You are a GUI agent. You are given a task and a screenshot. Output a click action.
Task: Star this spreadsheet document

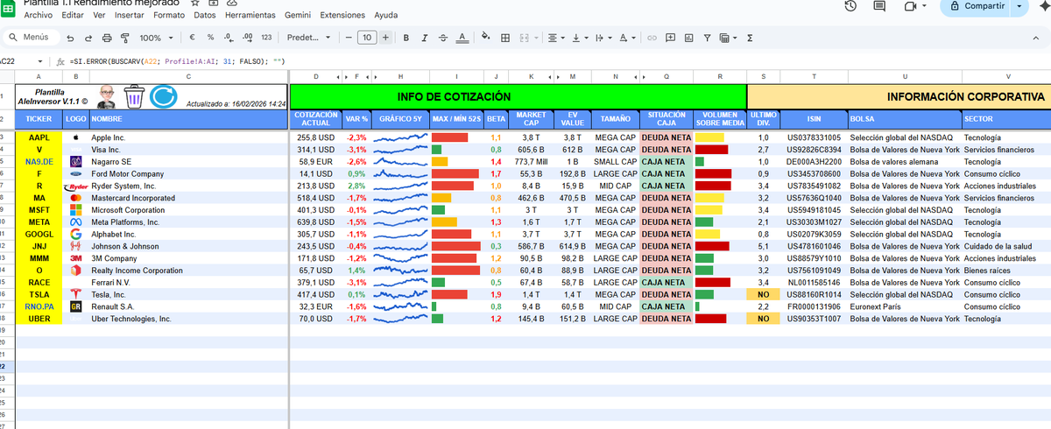coord(195,4)
